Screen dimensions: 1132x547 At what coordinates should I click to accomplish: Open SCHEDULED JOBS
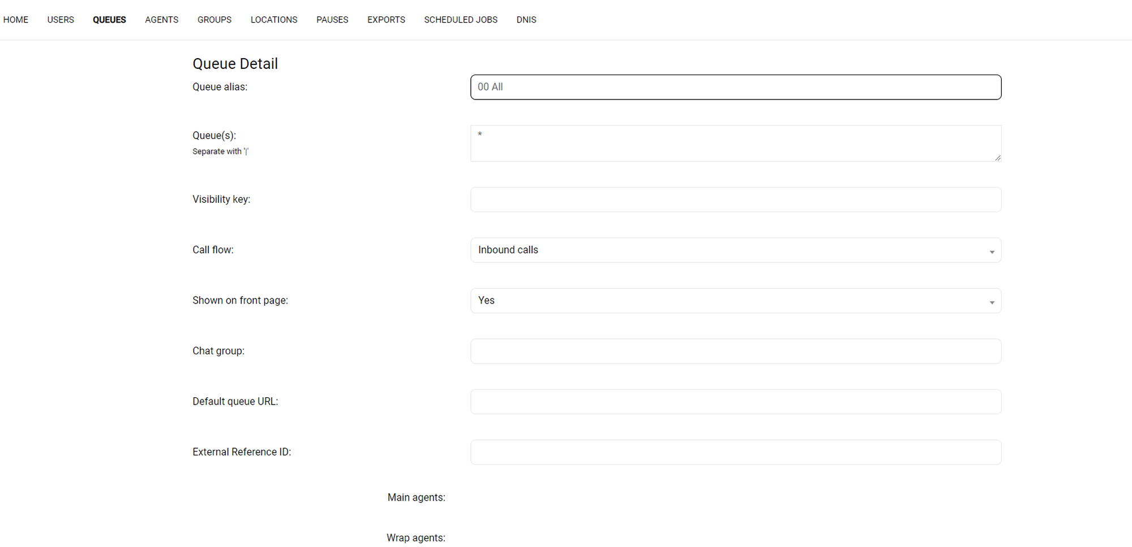coord(461,20)
